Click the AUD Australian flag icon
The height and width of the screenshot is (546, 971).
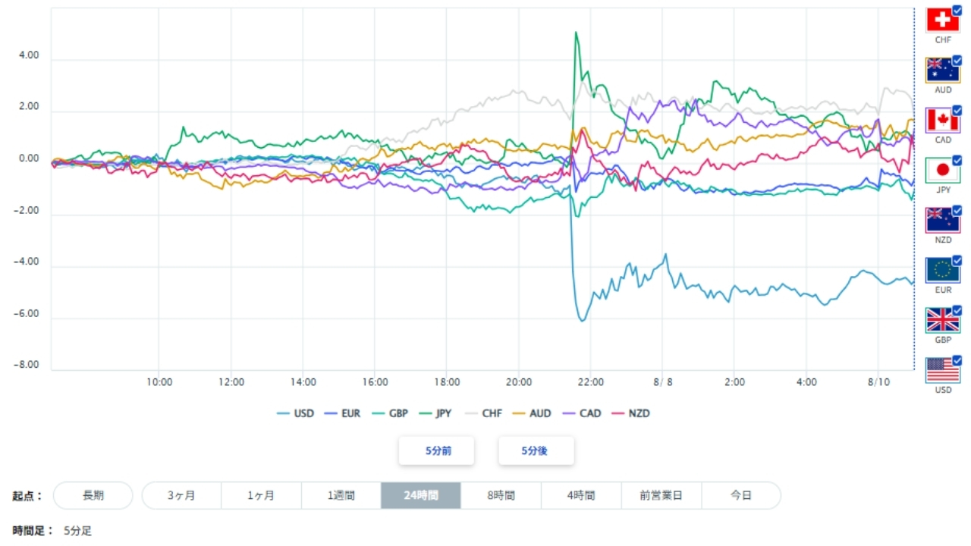click(x=943, y=70)
